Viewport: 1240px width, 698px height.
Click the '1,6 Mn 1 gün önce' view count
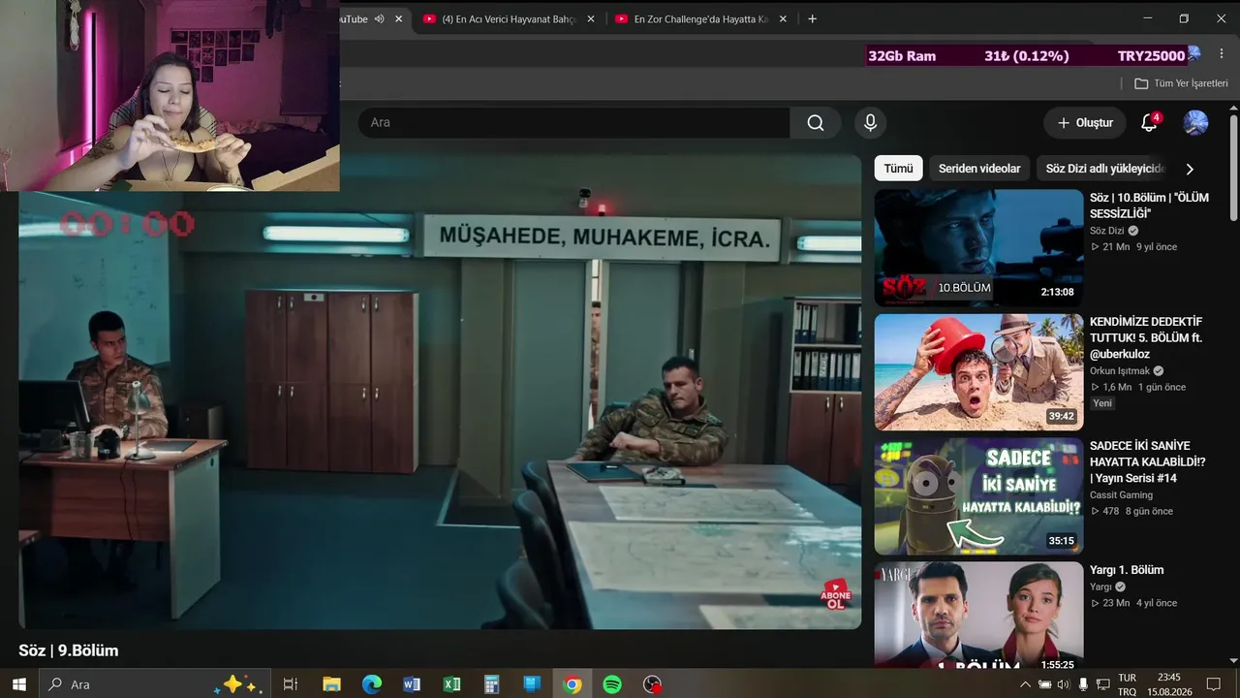click(1138, 387)
